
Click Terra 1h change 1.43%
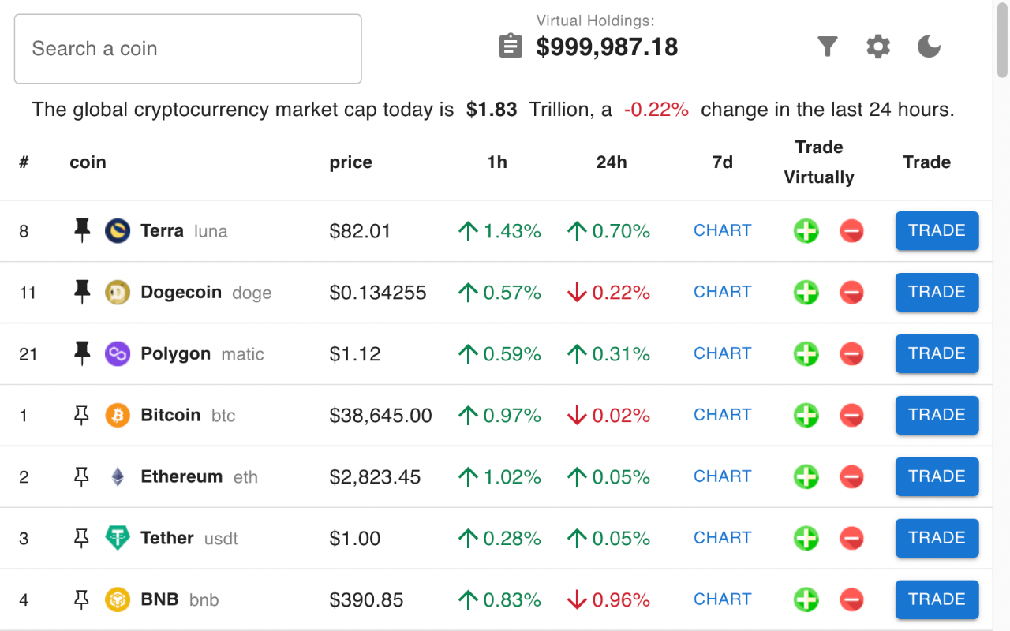point(499,231)
